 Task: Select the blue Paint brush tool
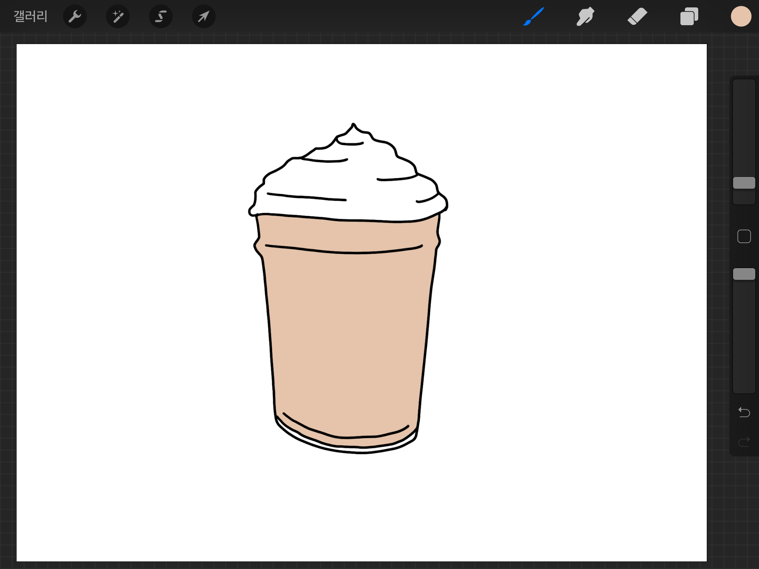[x=534, y=17]
